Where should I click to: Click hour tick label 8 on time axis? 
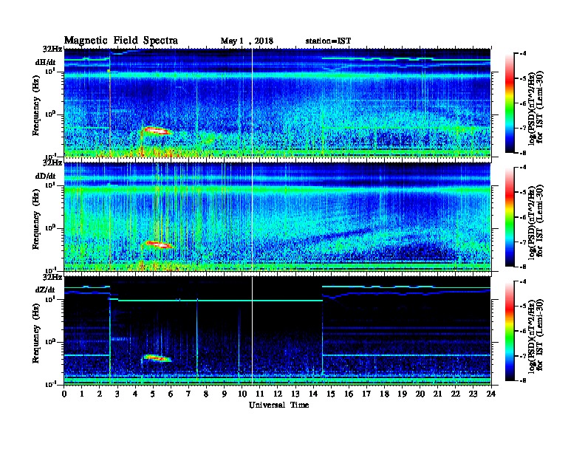[x=206, y=394]
